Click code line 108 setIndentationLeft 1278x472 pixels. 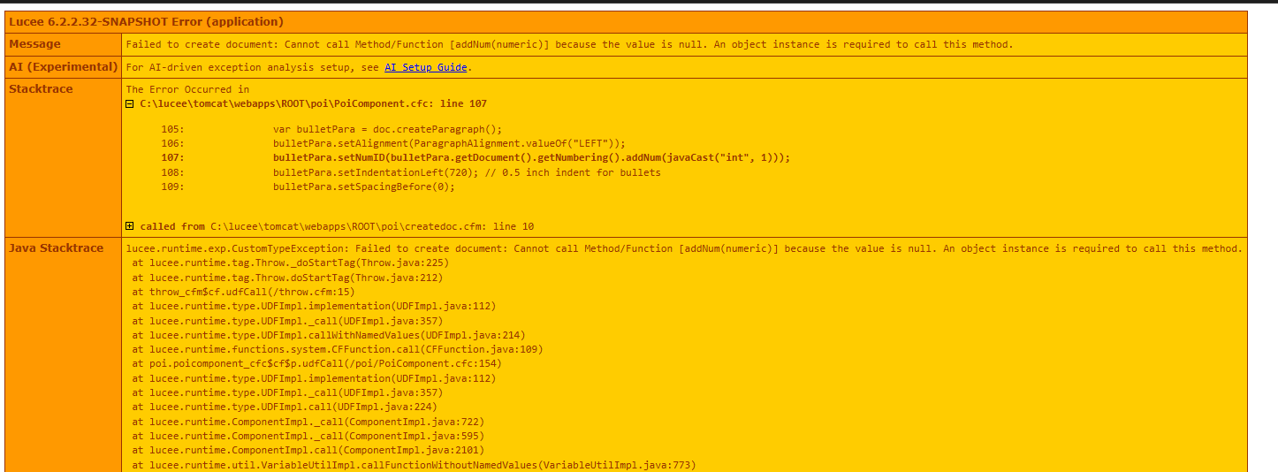(467, 172)
